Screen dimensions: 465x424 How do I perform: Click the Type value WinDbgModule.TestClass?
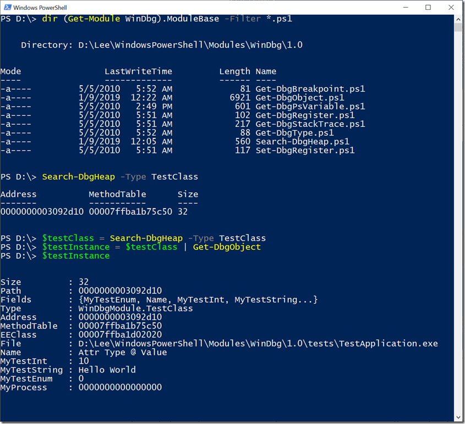[135, 308]
